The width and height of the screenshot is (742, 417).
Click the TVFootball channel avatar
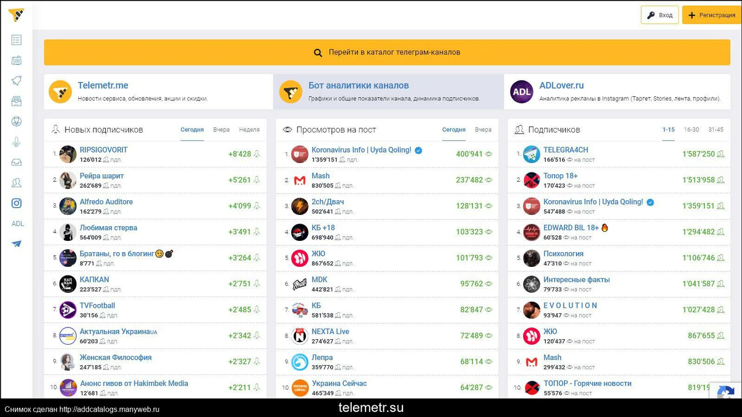(68, 310)
